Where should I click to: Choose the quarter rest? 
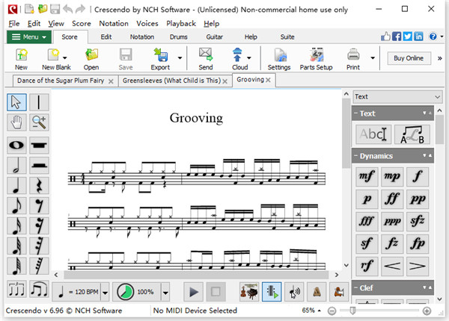coord(39,186)
